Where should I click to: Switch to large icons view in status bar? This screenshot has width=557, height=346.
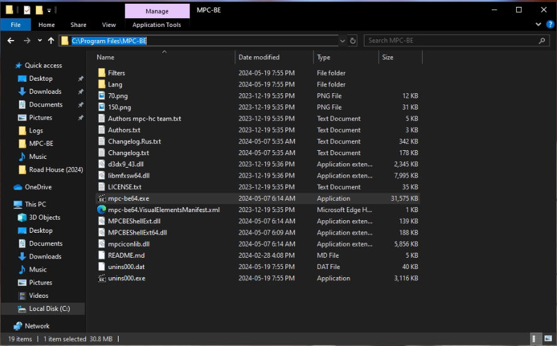tap(548, 339)
